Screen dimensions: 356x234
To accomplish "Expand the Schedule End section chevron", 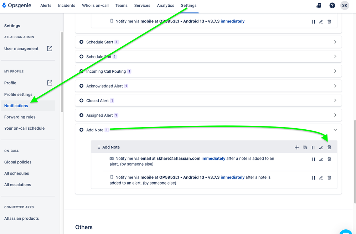I will click(x=335, y=57).
